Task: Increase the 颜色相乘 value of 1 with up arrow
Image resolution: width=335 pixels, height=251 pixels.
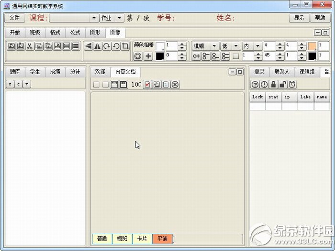Action: tap(182, 44)
